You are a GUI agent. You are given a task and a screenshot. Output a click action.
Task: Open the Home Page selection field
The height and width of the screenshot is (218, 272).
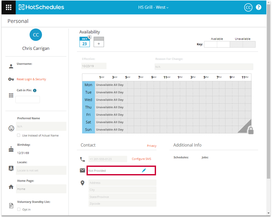(41, 189)
